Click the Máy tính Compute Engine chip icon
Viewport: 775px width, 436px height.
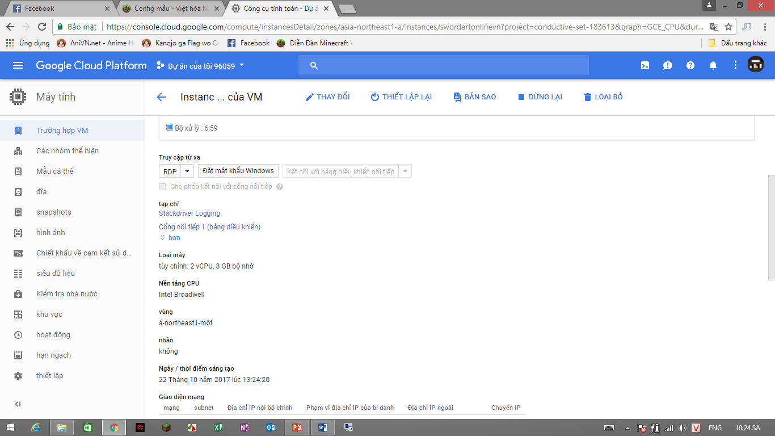coord(18,97)
